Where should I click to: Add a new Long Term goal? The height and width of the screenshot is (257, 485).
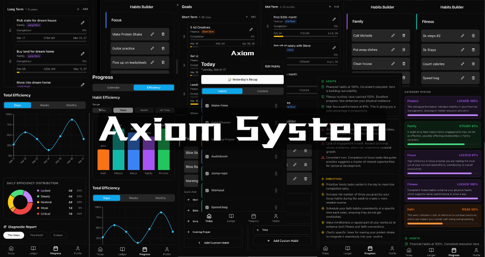(x=82, y=9)
